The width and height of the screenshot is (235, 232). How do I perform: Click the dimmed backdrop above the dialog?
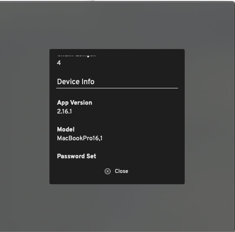click(x=117, y=26)
